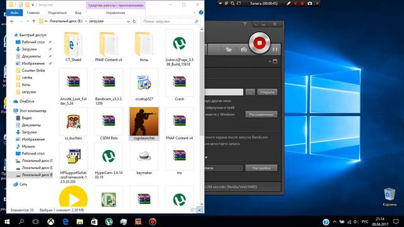Open Action Center notifications icon
Image resolution: width=404 pixels, height=227 pixels.
click(x=396, y=221)
